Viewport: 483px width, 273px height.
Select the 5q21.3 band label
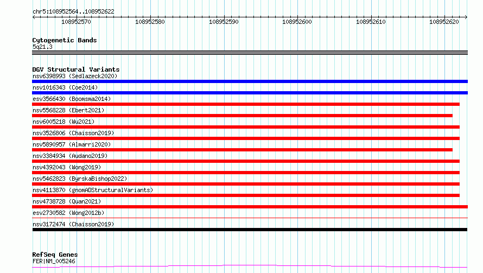(42, 47)
